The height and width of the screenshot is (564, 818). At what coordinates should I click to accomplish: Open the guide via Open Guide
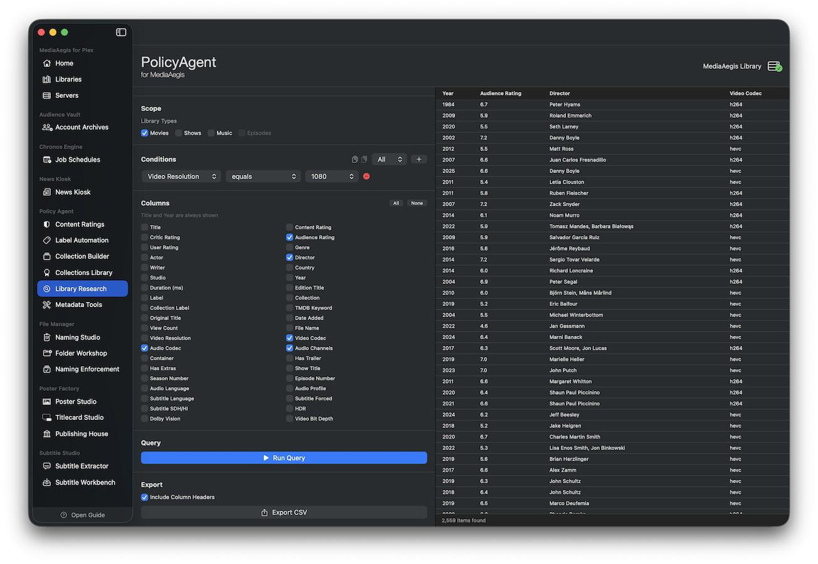click(83, 515)
